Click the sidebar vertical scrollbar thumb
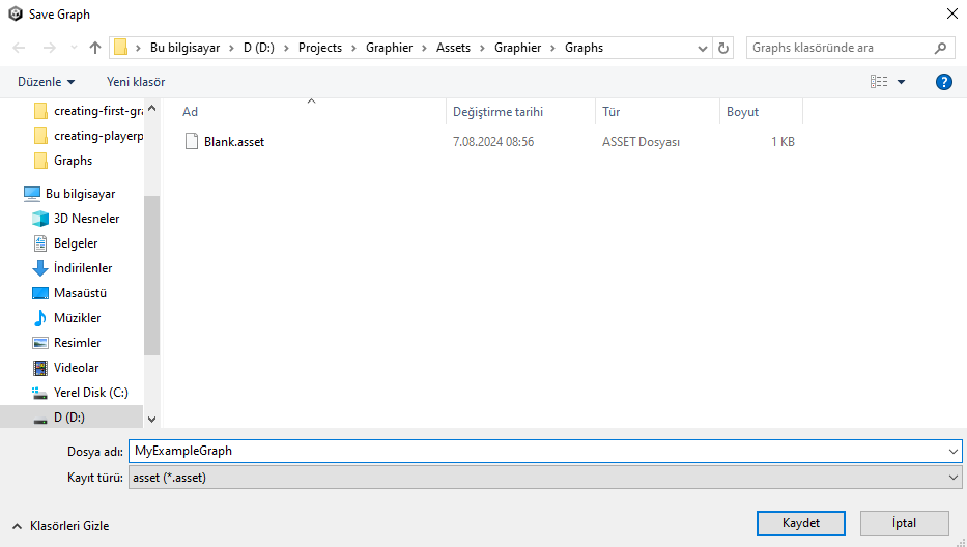This screenshot has height=547, width=967. point(152,275)
